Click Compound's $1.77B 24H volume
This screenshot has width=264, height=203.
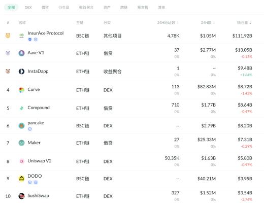[208, 105]
